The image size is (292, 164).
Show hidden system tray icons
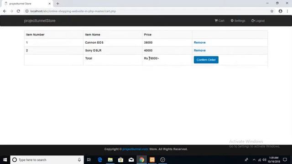coord(254,160)
